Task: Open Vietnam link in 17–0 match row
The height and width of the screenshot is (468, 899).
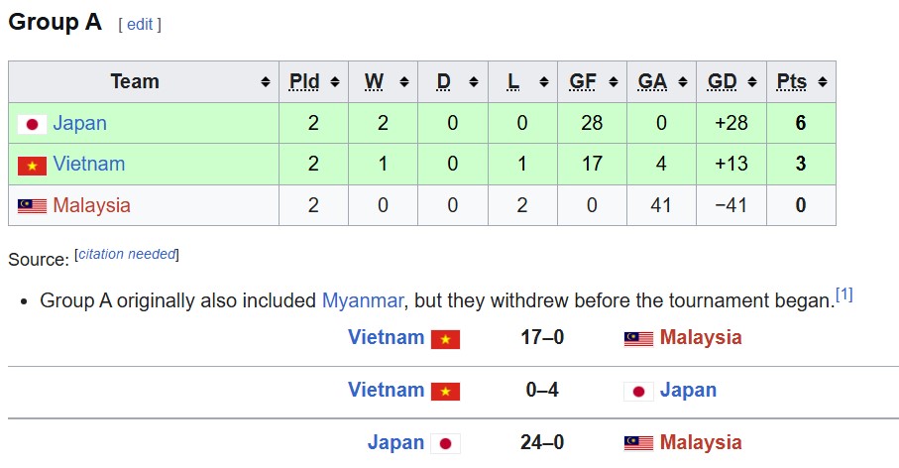Action: point(386,337)
